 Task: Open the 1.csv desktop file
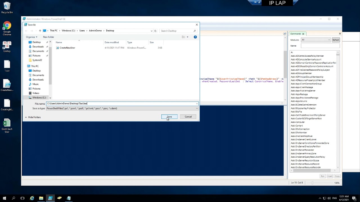[x=7, y=66]
